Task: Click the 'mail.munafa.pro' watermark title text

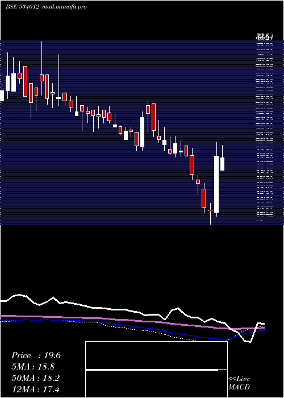Action: (64, 7)
